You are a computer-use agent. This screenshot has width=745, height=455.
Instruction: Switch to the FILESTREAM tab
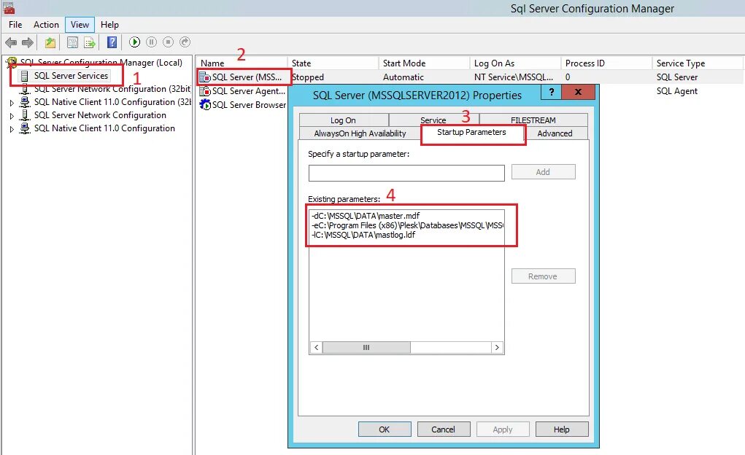(533, 120)
